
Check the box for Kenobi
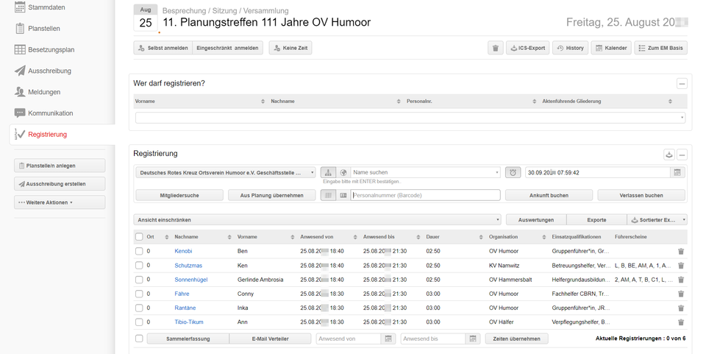[x=139, y=251]
